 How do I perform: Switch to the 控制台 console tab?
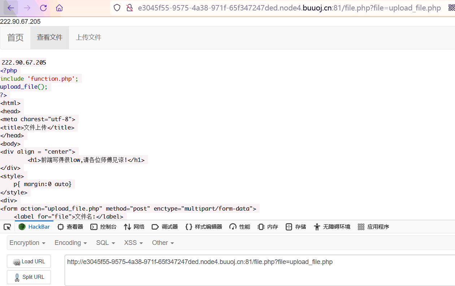[x=103, y=227]
